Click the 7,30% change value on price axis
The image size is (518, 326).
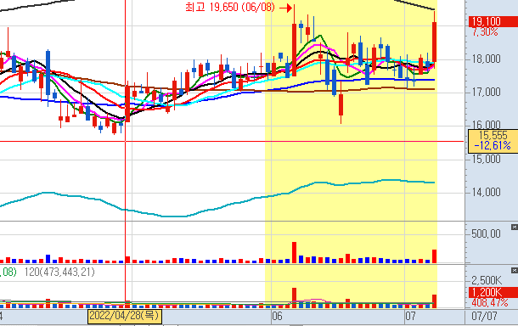click(485, 32)
